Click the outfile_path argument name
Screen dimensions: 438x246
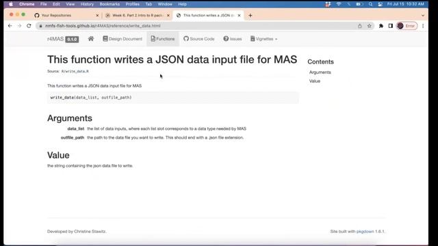click(x=73, y=137)
